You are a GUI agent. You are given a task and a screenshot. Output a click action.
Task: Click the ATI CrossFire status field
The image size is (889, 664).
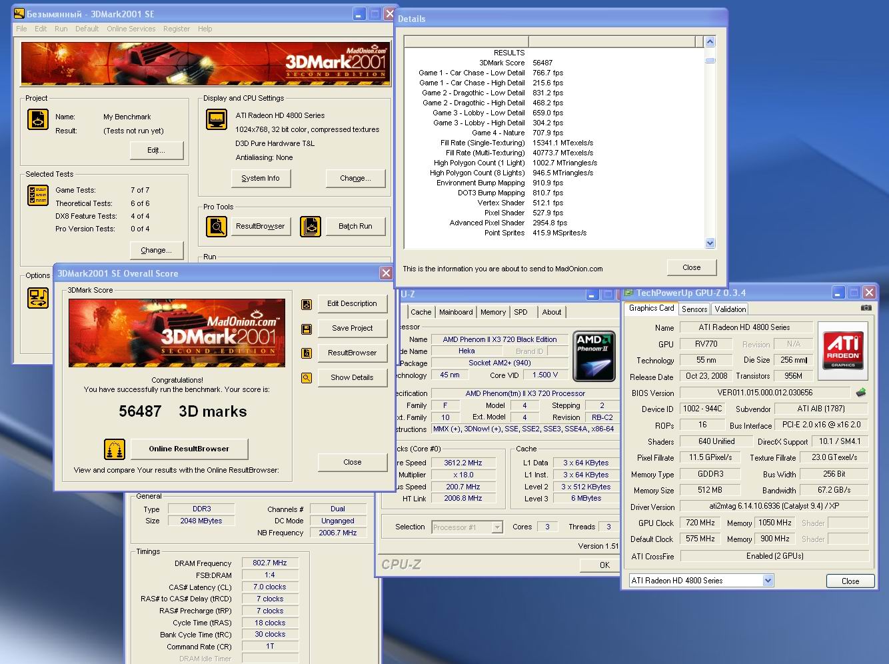coord(774,556)
